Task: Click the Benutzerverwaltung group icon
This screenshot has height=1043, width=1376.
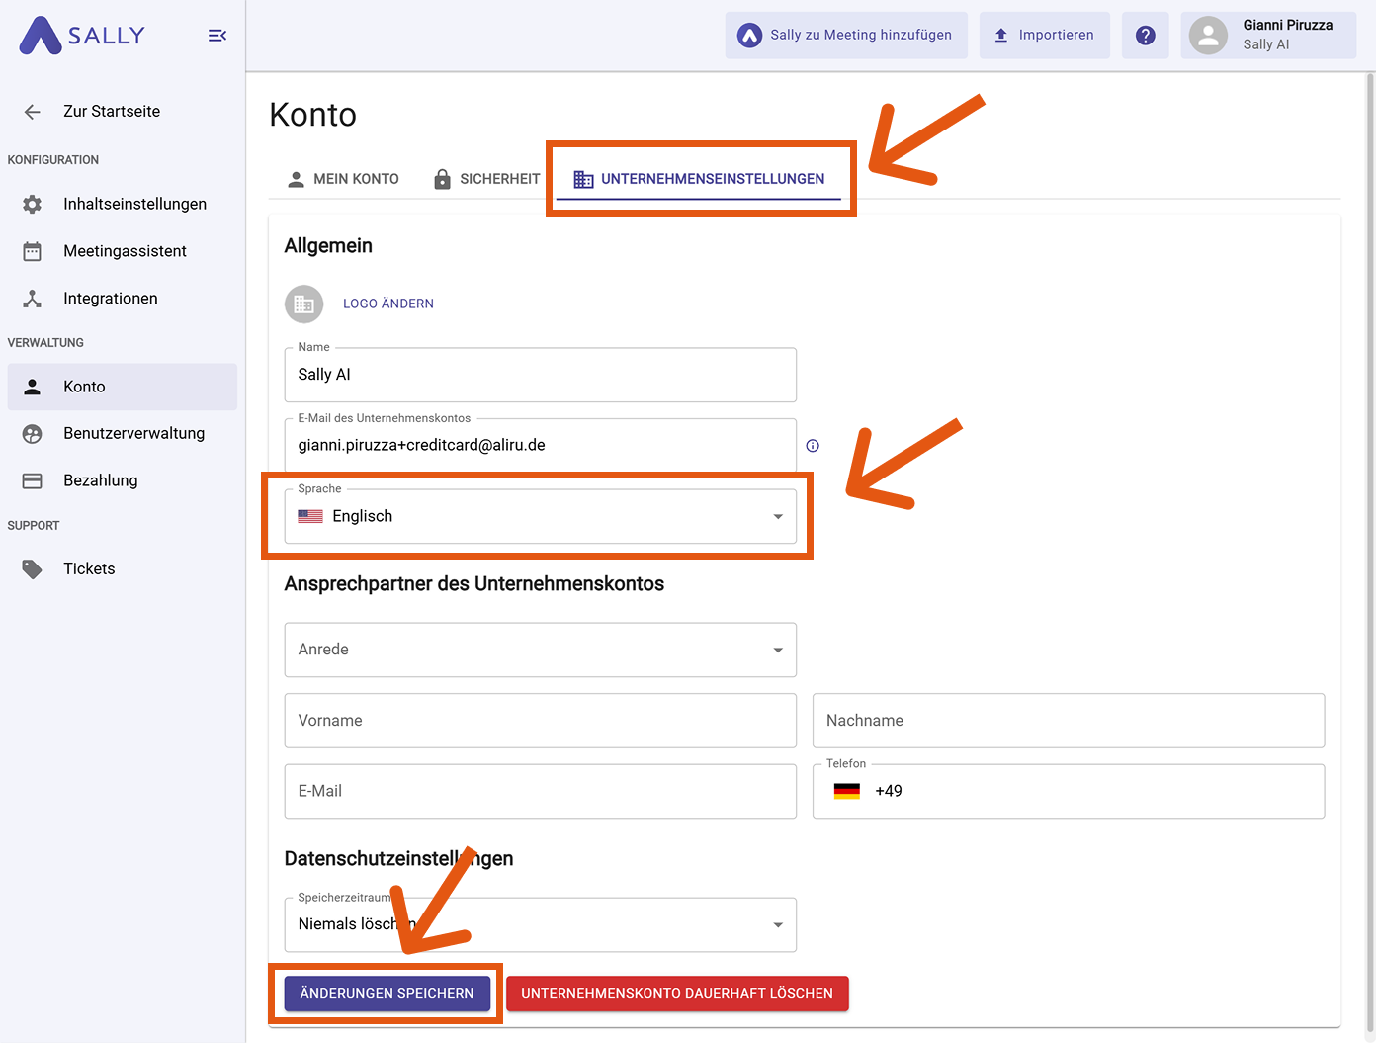Action: click(33, 433)
